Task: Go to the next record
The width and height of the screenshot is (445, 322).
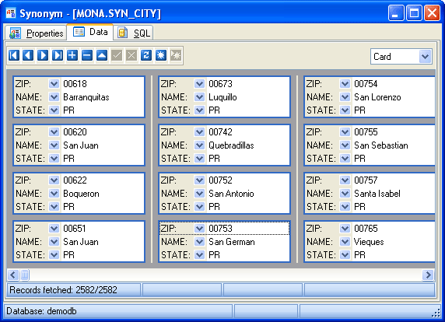Action: (x=43, y=55)
